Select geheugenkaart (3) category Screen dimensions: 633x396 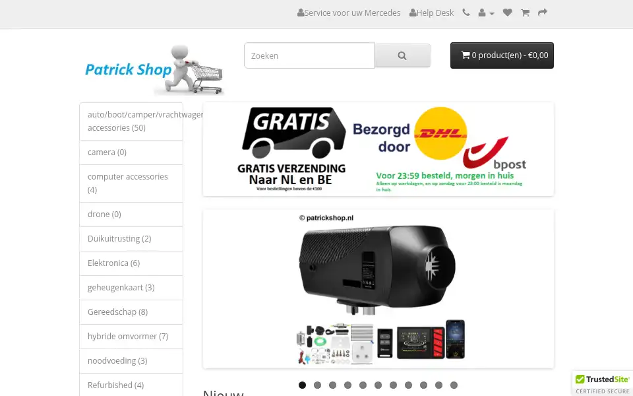click(x=131, y=288)
